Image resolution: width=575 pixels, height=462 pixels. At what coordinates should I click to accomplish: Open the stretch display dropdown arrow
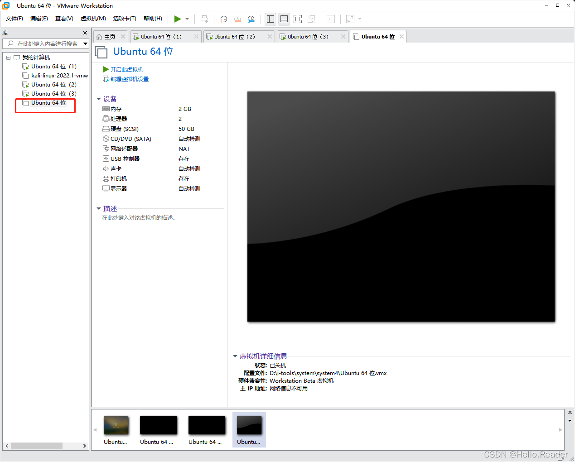click(360, 19)
